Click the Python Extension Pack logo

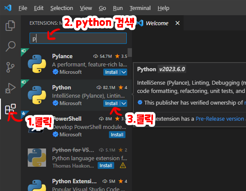37,185
